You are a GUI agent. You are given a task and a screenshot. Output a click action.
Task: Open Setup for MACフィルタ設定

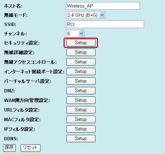[81, 119]
